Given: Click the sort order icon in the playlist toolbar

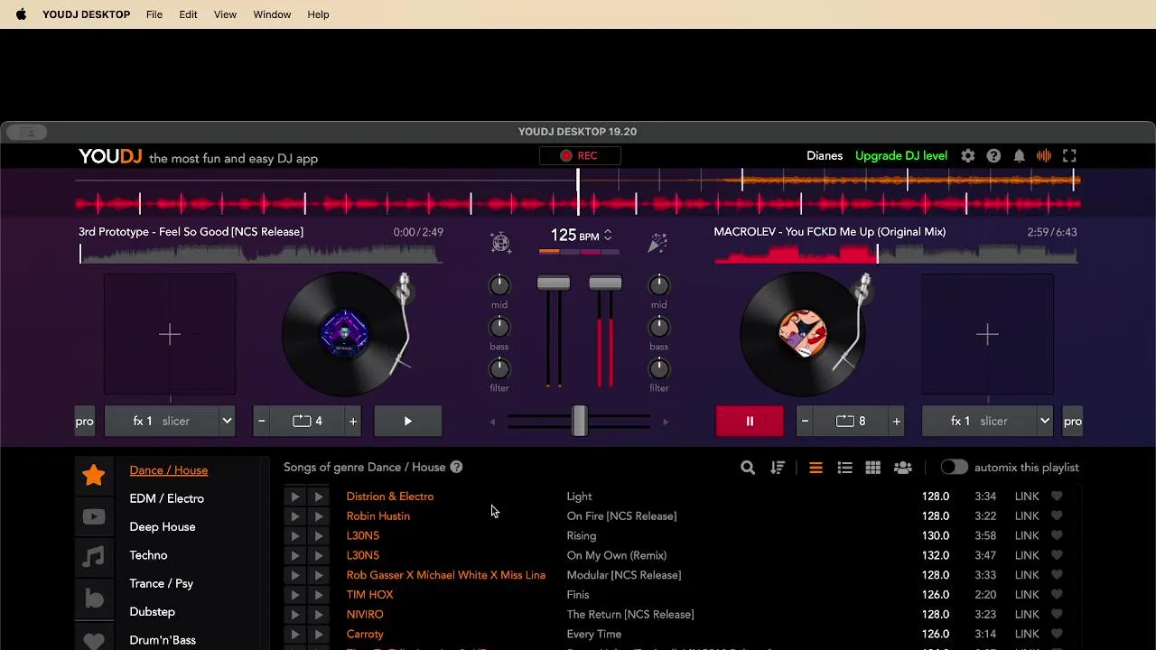Looking at the screenshot, I should tap(778, 468).
